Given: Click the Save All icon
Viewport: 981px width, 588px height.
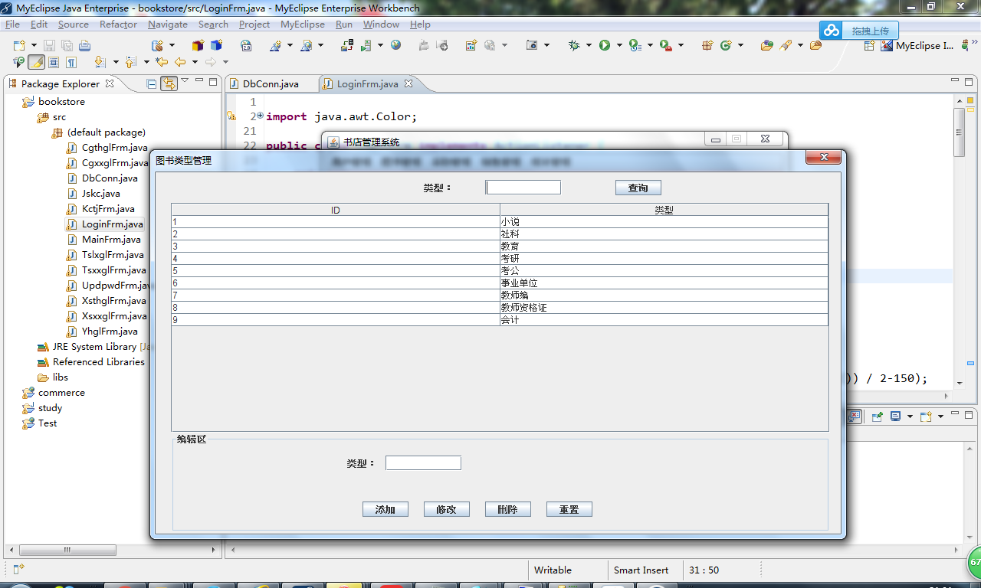Looking at the screenshot, I should point(67,46).
